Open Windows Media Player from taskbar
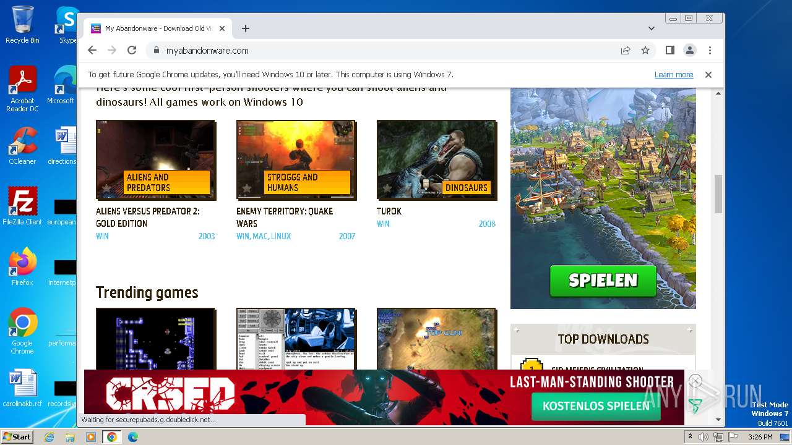The width and height of the screenshot is (792, 445). click(x=90, y=437)
